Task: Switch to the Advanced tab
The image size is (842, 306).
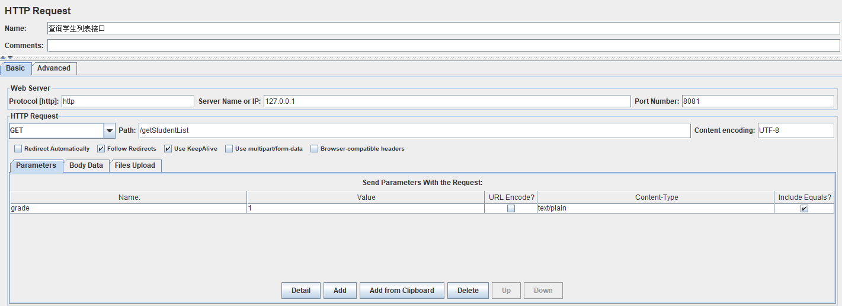Action: click(54, 68)
